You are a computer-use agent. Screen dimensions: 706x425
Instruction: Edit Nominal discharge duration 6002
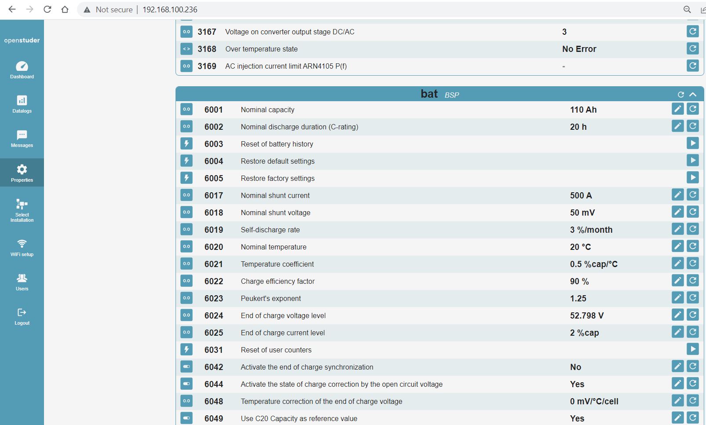678,126
